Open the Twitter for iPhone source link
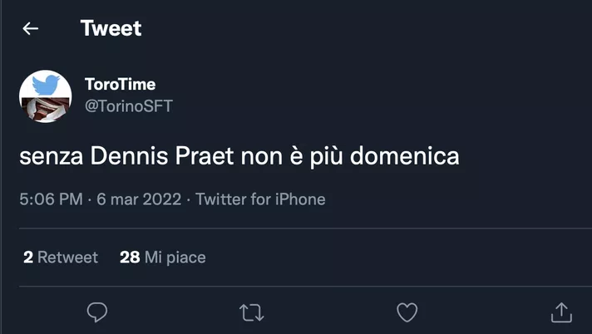Screen dimensions: 592x334 pyautogui.click(x=260, y=199)
